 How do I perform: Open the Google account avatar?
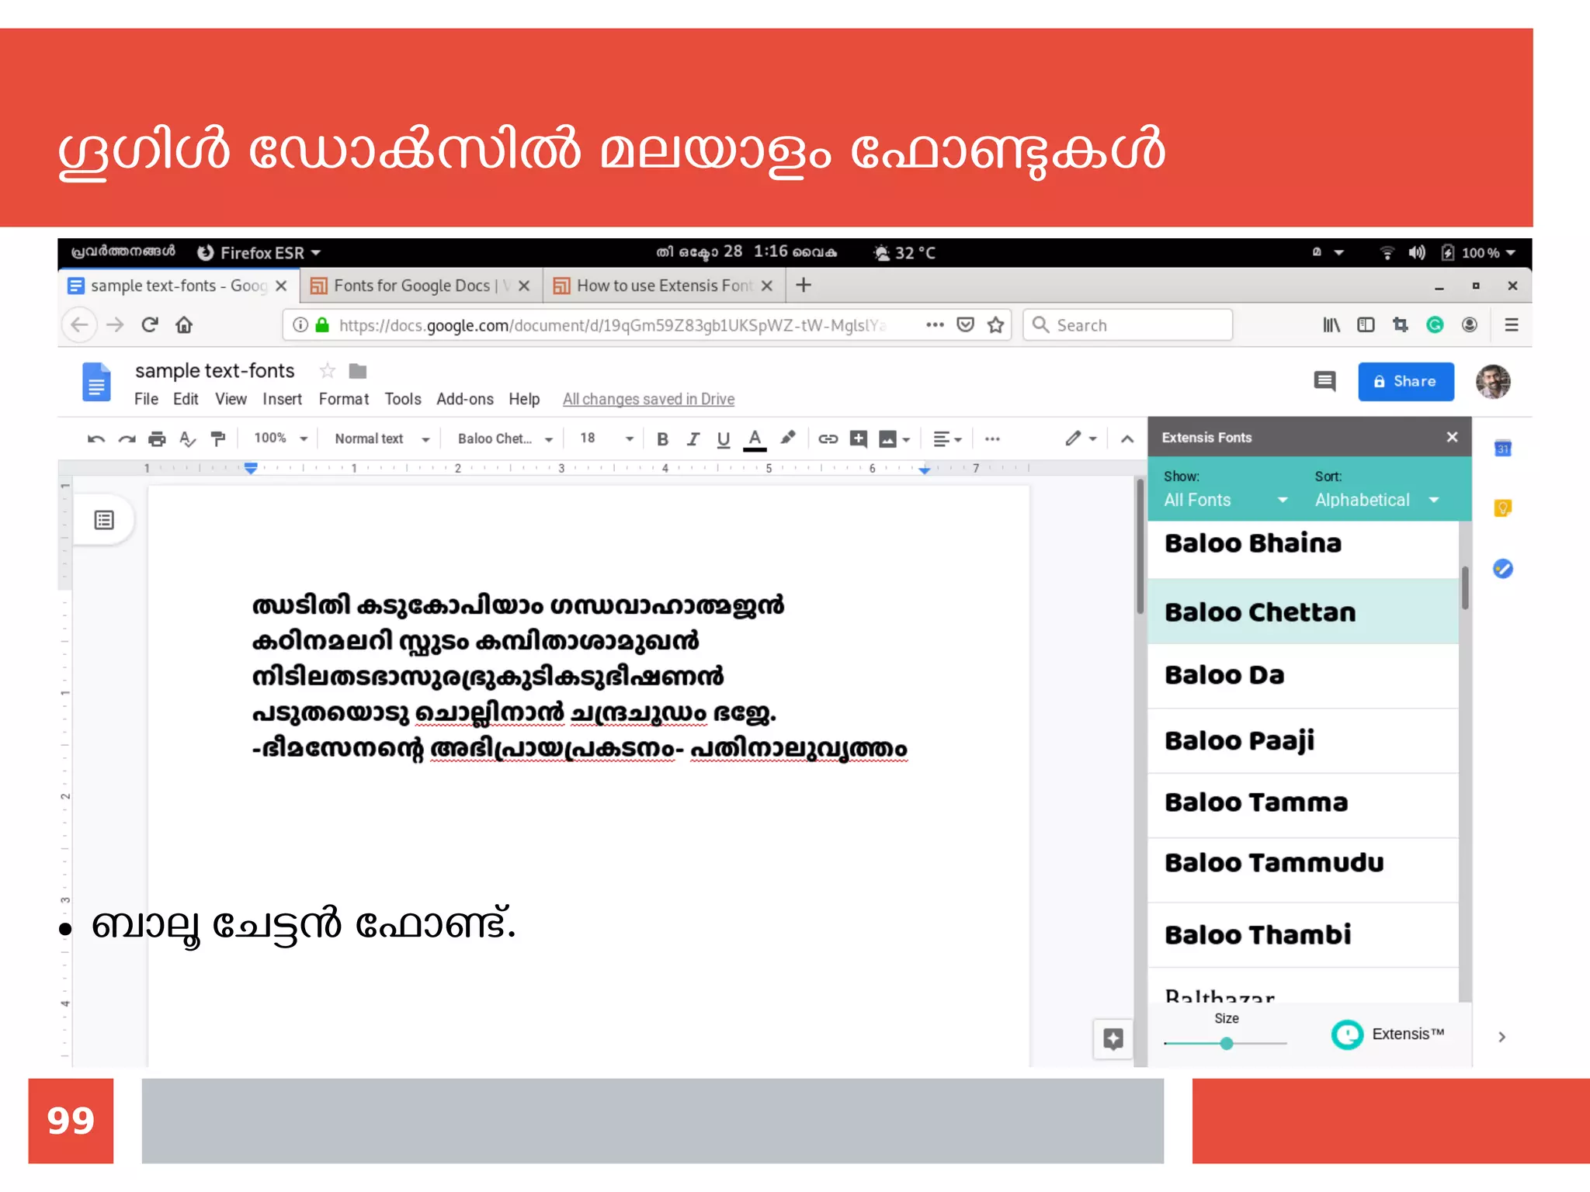coord(1493,382)
